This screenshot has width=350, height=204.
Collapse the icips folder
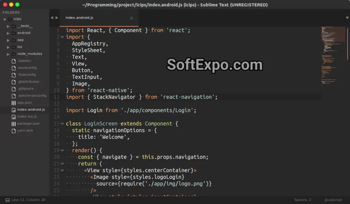coord(5,19)
